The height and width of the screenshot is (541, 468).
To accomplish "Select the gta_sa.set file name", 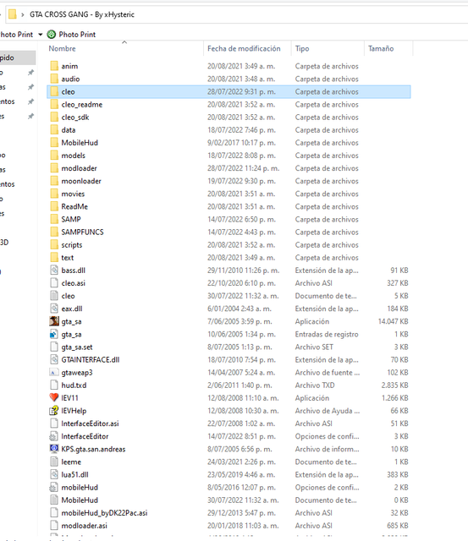I will pyautogui.click(x=77, y=347).
